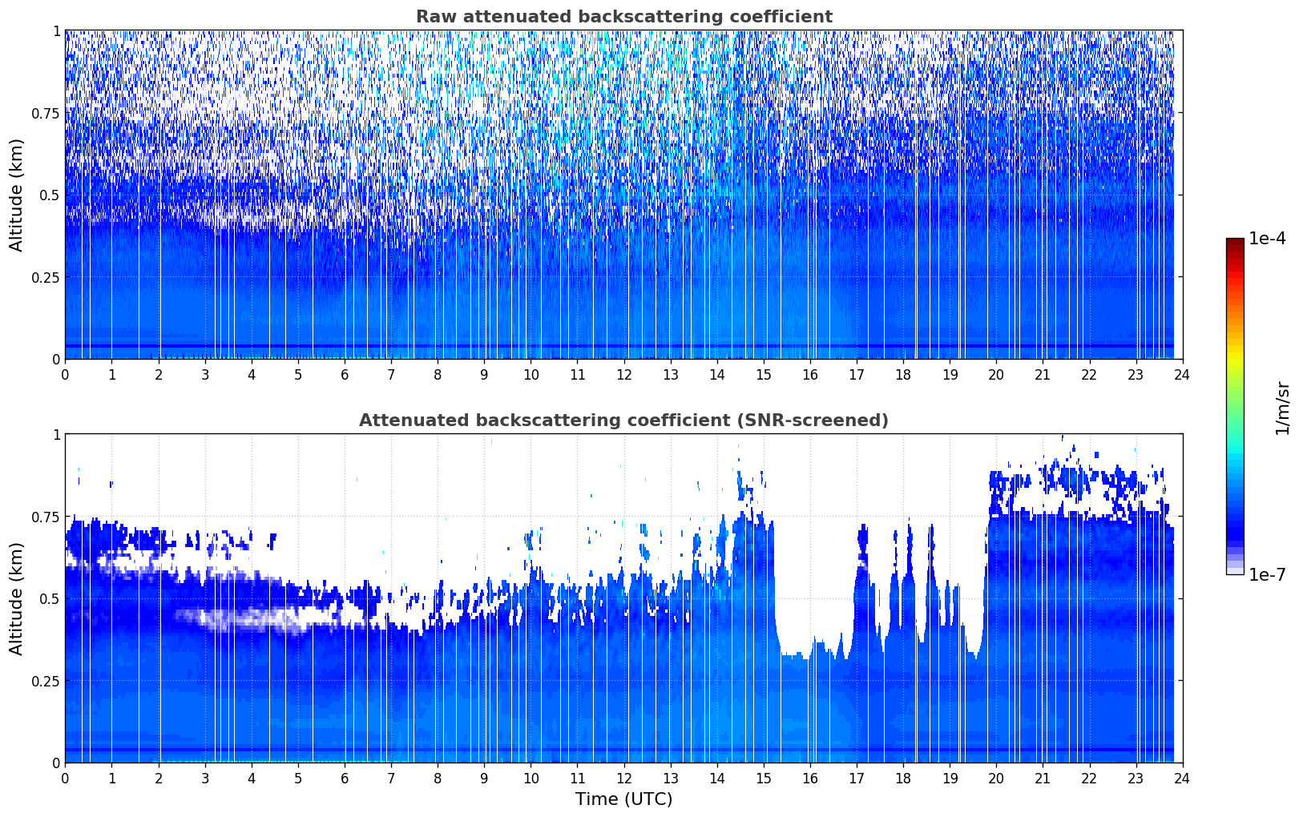Click time tick "14" on the SNR-screened plot

[717, 778]
